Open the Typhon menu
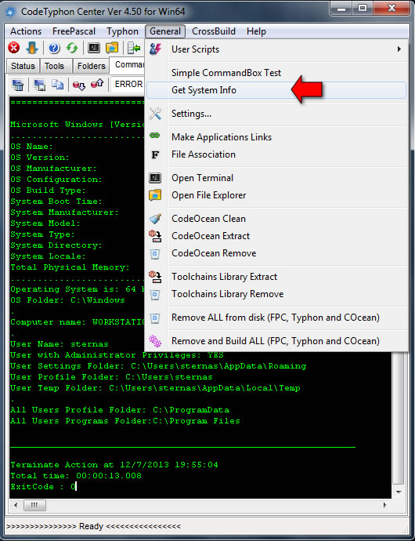Viewport: 415px width, 541px height. pos(122,31)
